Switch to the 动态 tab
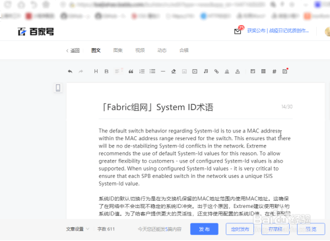 162,51
